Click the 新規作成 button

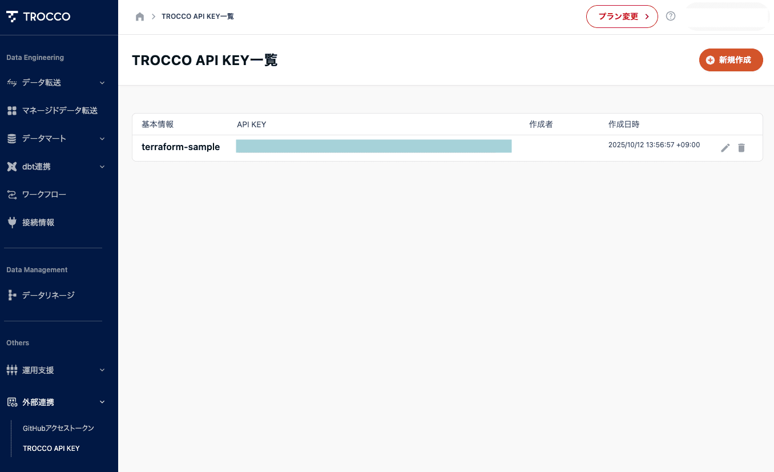(731, 60)
